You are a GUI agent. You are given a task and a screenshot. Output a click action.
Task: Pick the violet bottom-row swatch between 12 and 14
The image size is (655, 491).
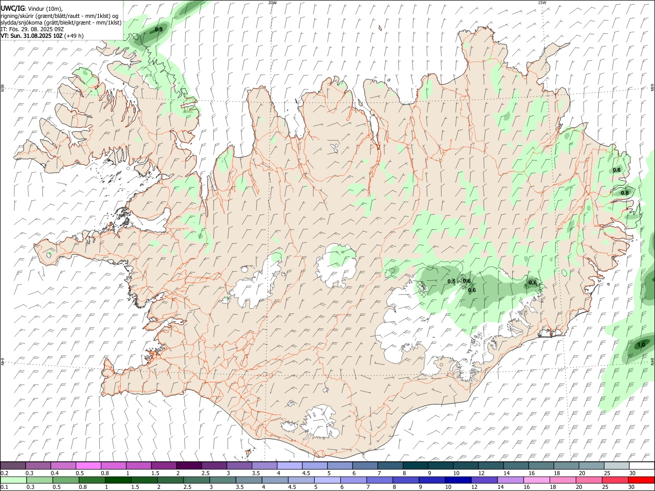pyautogui.click(x=484, y=480)
